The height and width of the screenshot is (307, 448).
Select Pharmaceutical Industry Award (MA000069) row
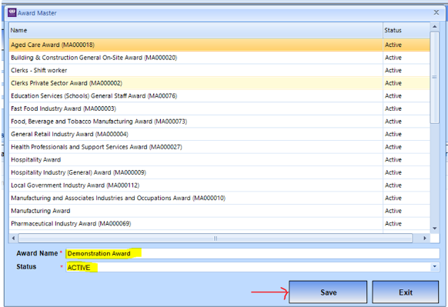tap(219, 224)
